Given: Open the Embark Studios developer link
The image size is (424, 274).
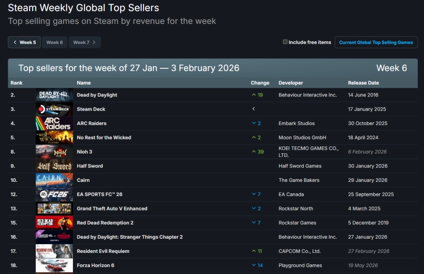Looking at the screenshot, I should [296, 123].
